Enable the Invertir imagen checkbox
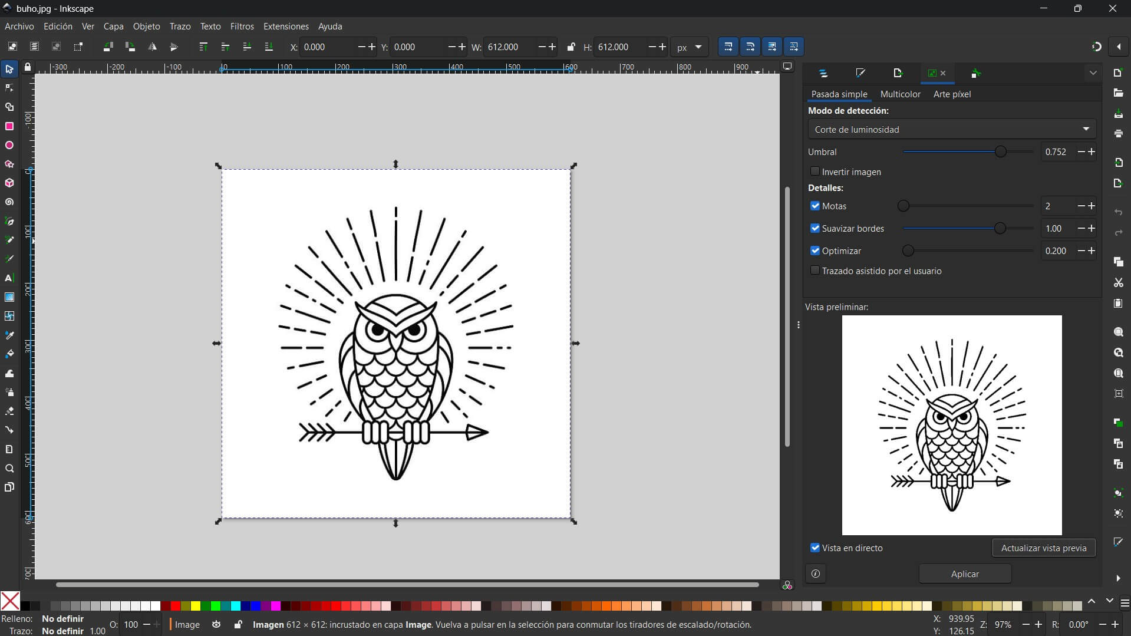 click(x=815, y=172)
